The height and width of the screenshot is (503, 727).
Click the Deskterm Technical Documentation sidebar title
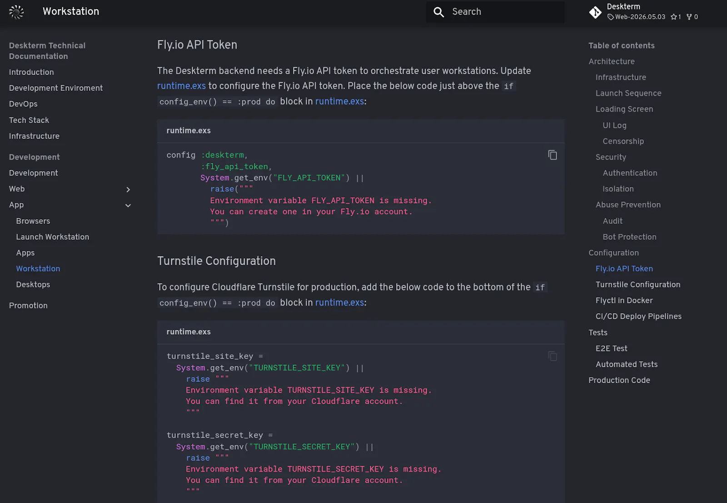[47, 51]
